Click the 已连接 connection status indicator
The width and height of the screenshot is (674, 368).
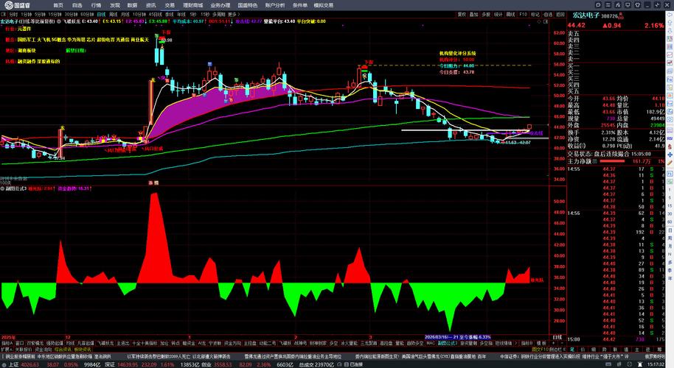pyautogui.click(x=354, y=364)
